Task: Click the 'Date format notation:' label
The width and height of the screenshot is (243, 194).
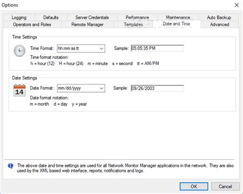Action: click(x=49, y=98)
